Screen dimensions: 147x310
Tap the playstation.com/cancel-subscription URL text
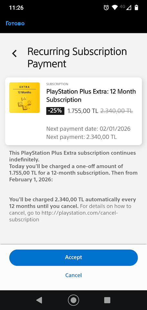click(63, 216)
